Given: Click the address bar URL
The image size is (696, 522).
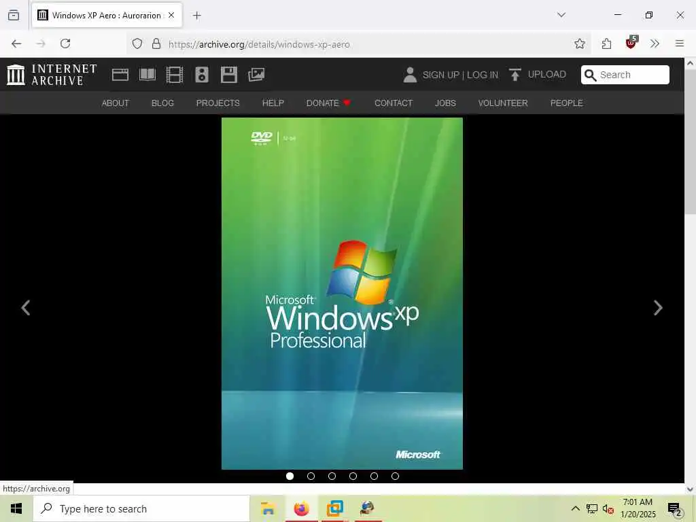Looking at the screenshot, I should [x=259, y=44].
